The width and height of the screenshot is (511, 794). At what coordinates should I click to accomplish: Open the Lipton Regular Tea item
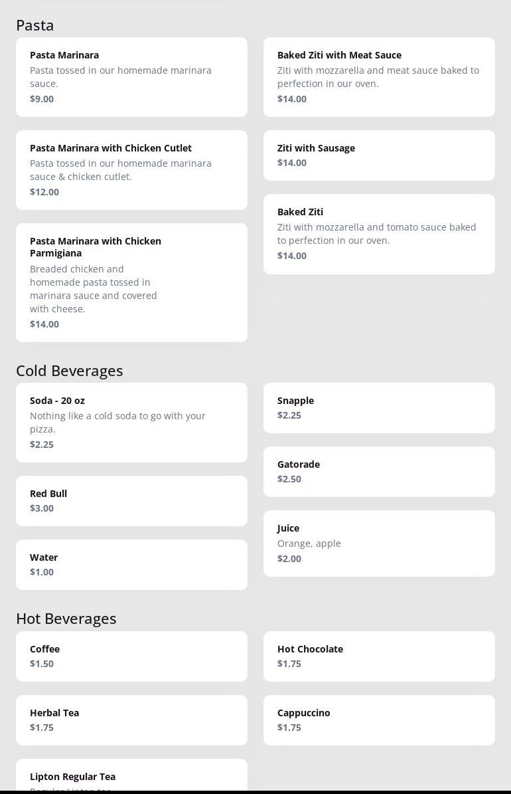click(131, 777)
